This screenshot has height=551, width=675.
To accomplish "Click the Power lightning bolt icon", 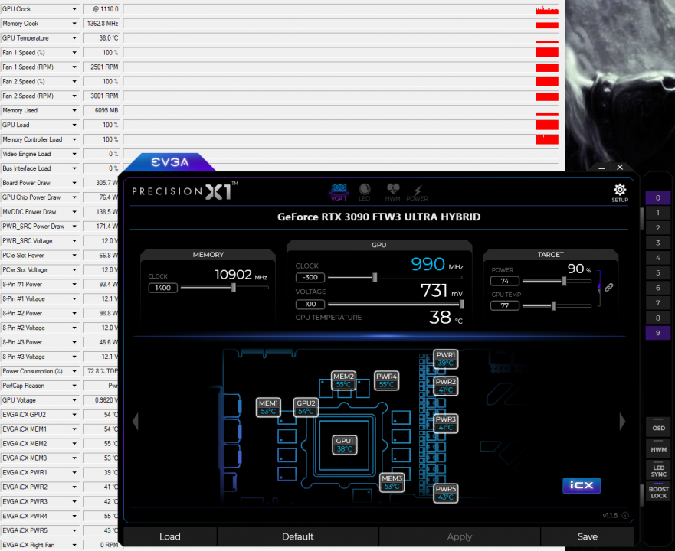I will [x=418, y=191].
